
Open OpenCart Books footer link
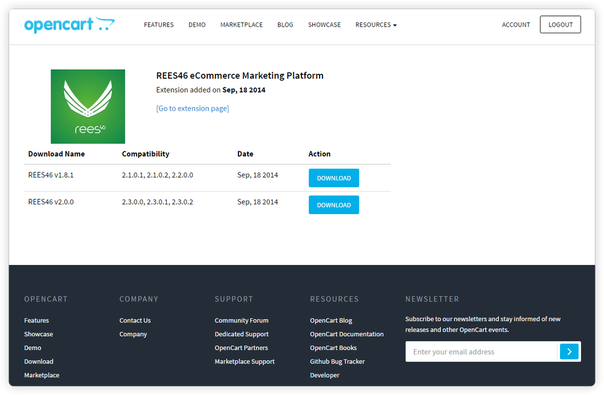tap(333, 348)
